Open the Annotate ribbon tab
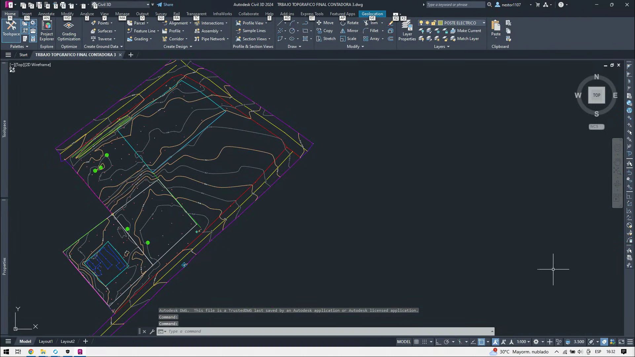 pyautogui.click(x=46, y=14)
